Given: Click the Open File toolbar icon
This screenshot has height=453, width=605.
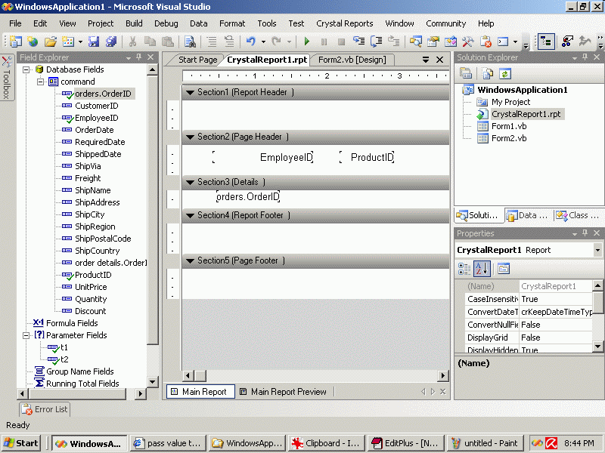Looking at the screenshot, I should (x=51, y=42).
